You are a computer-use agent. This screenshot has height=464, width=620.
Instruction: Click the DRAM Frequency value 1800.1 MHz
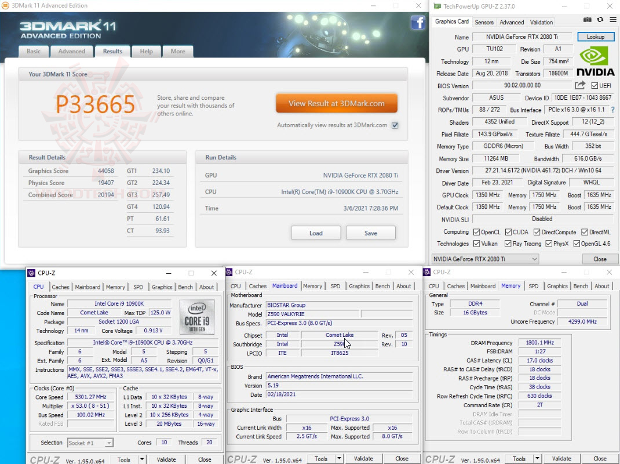click(539, 342)
